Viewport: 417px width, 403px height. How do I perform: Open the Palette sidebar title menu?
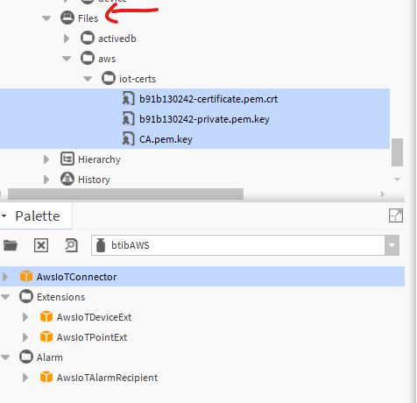click(4, 216)
